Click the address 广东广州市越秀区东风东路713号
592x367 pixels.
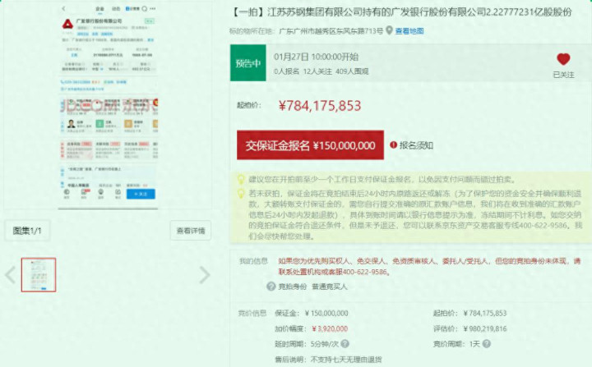tap(331, 31)
